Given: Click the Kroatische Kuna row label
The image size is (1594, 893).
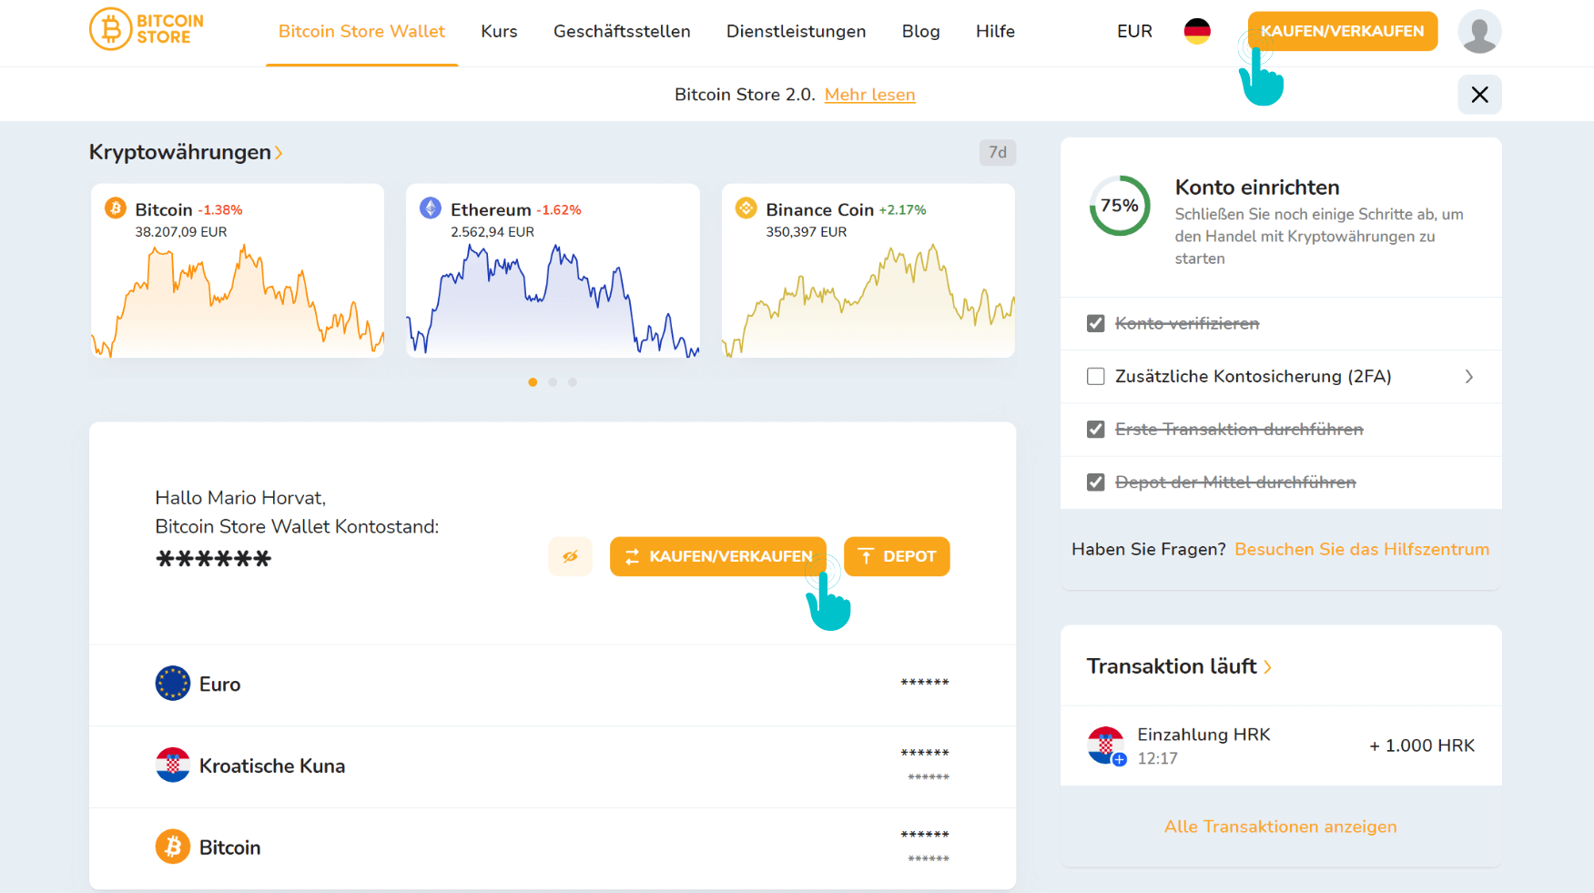Looking at the screenshot, I should click(x=272, y=766).
